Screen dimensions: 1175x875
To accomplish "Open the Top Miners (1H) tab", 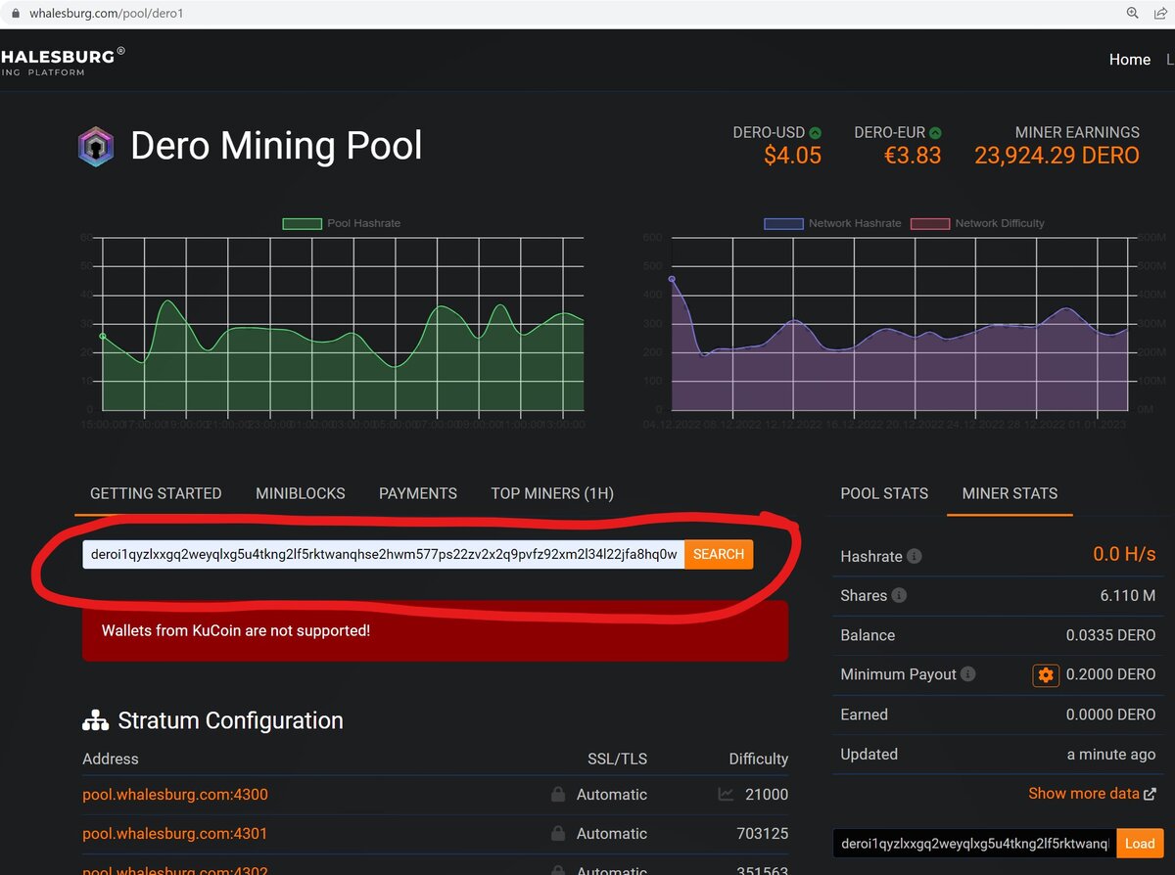I will coord(552,493).
